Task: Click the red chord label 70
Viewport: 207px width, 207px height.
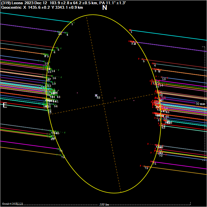Action: (x=161, y=156)
